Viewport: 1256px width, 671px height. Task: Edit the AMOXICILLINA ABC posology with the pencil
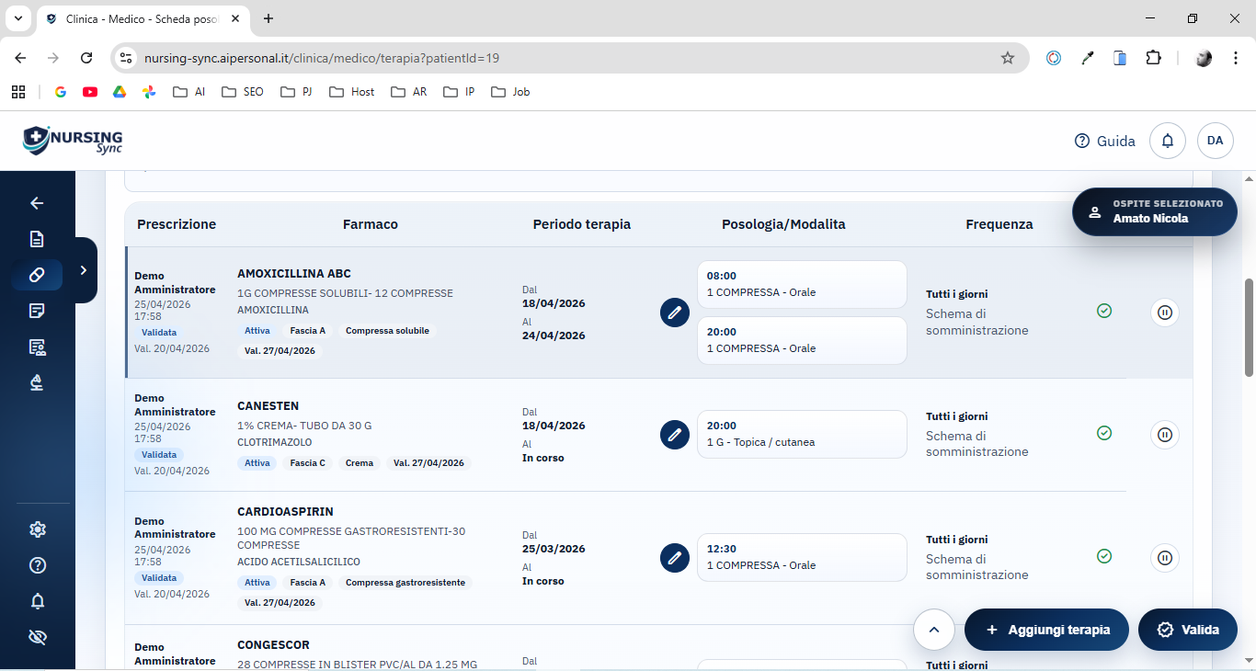675,313
